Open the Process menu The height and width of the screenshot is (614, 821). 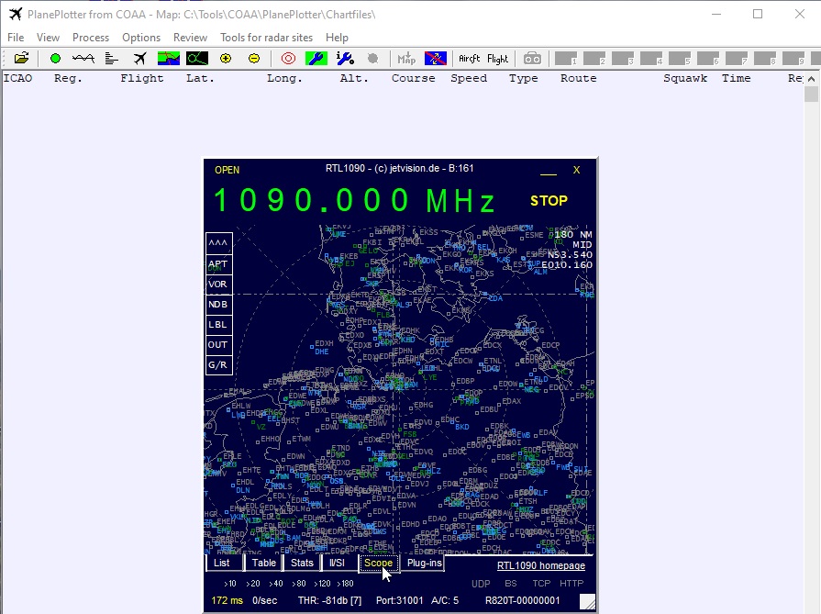[x=91, y=38]
